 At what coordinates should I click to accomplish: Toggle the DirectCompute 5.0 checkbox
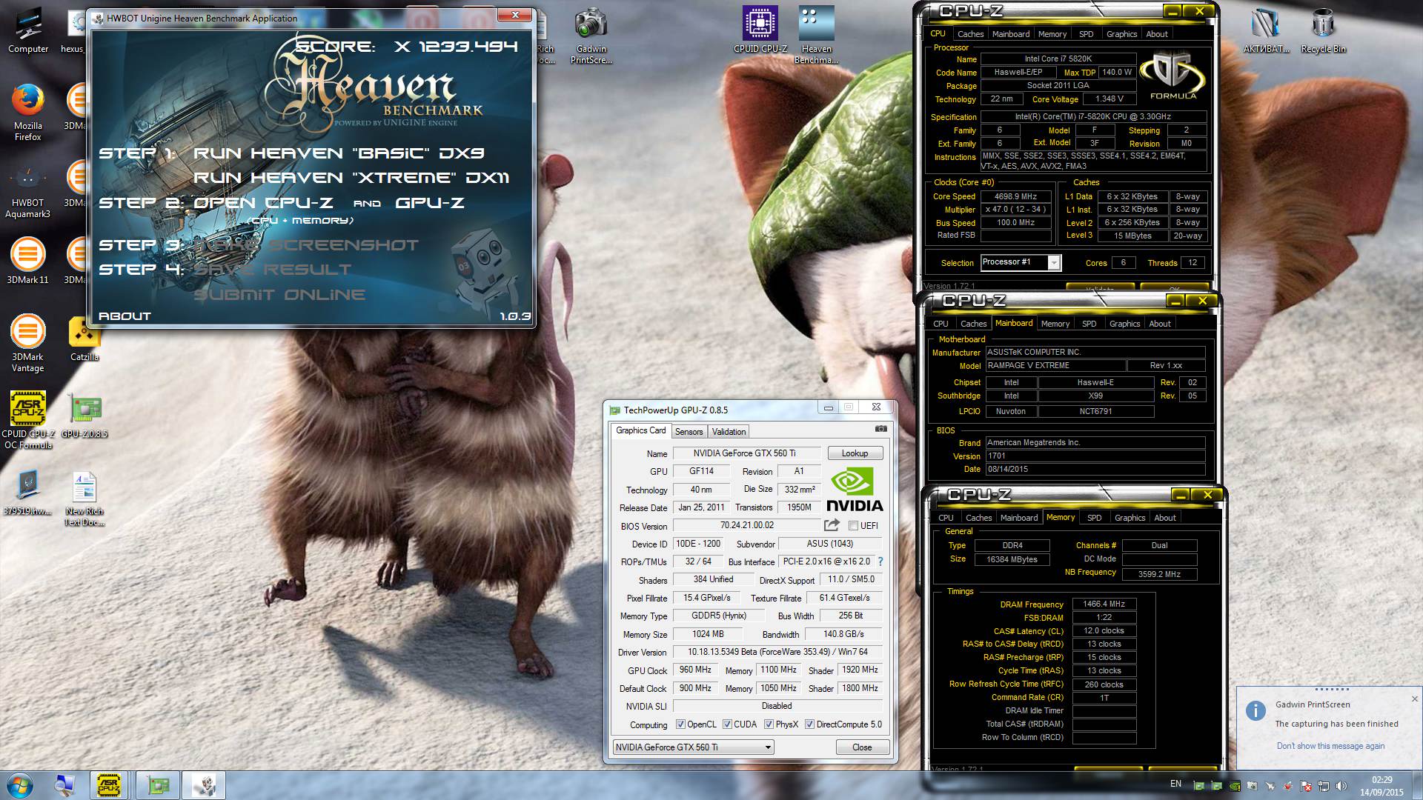point(809,724)
